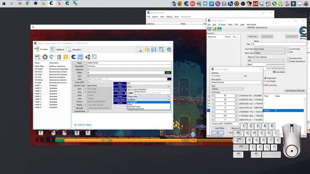Click the First Scan button

click(252, 37)
